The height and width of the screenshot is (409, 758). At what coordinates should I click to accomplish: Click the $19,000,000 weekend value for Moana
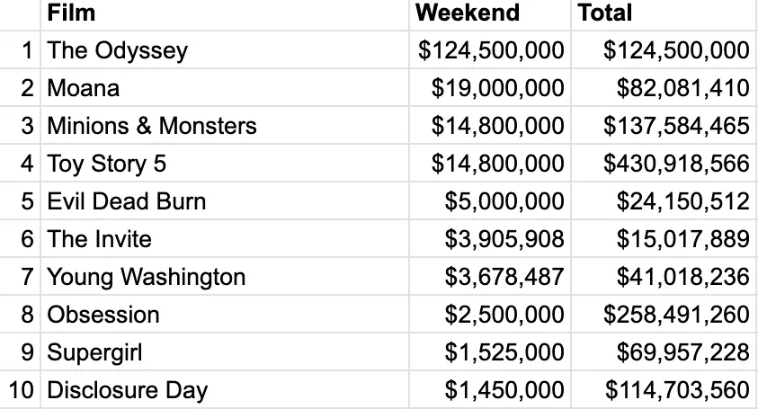pyautogui.click(x=490, y=87)
